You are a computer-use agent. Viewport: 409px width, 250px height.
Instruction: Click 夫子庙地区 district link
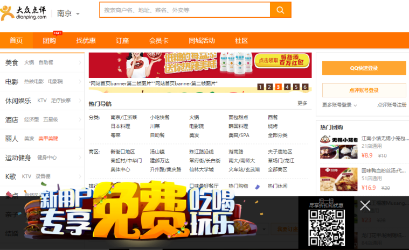280,152
